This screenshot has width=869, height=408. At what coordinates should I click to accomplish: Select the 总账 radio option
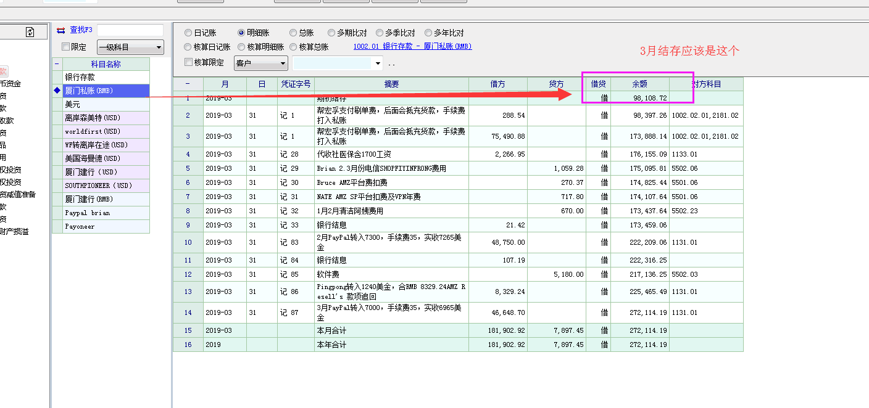[x=293, y=33]
